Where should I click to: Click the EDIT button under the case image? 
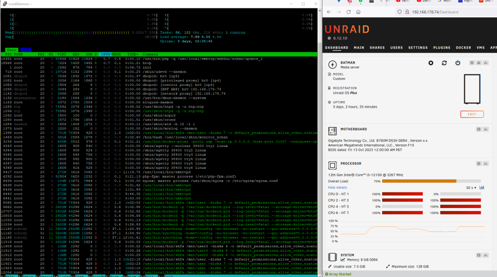[x=472, y=114]
